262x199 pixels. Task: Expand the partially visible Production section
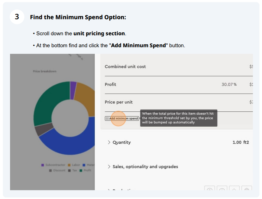109,190
